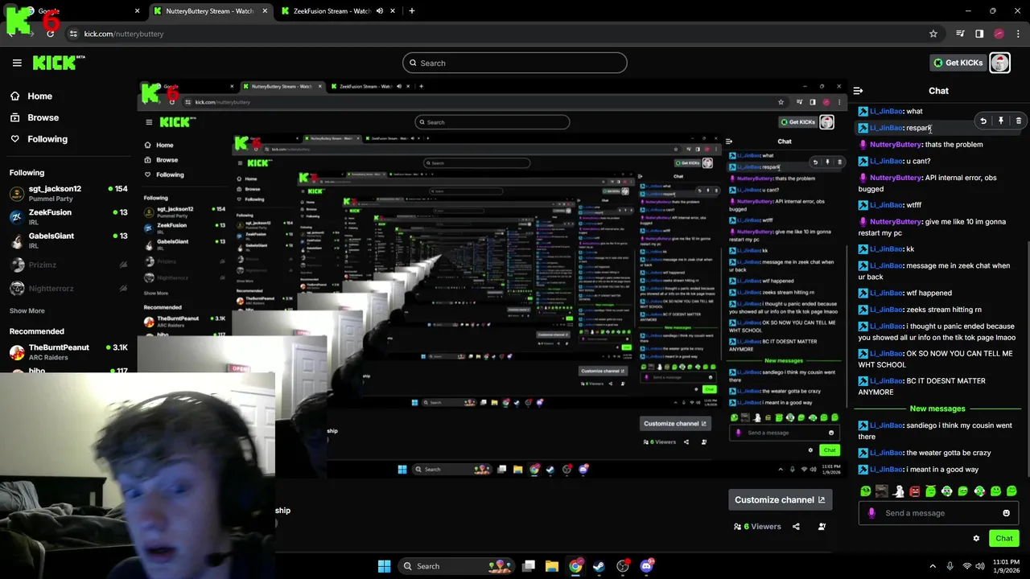Open the emoji picker in chat box
This screenshot has width=1030, height=579.
(x=1006, y=513)
